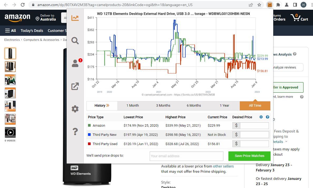The image size is (313, 188).
Task: Toggle the browser side panel icon
Action: click(295, 5)
